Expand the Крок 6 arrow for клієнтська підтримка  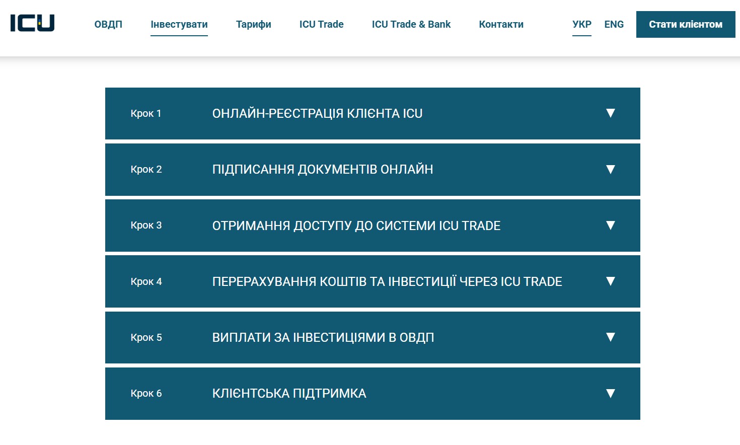(611, 393)
